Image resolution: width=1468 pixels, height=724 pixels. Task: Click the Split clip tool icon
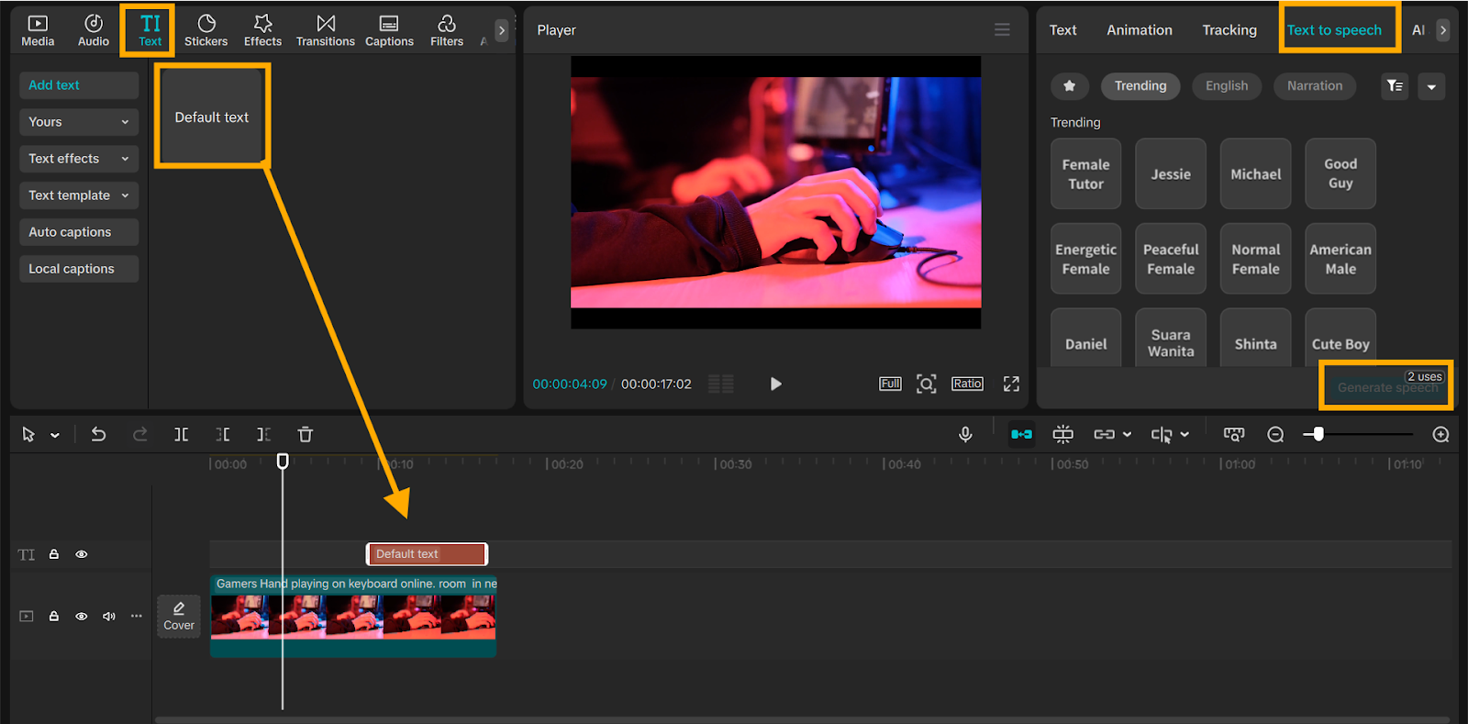[182, 435]
